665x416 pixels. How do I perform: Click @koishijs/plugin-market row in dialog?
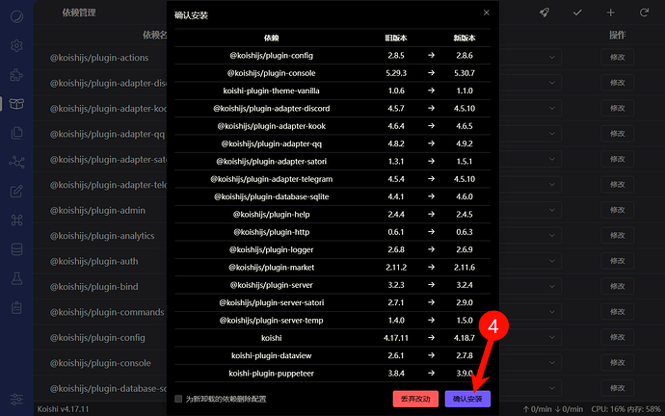[332, 268]
